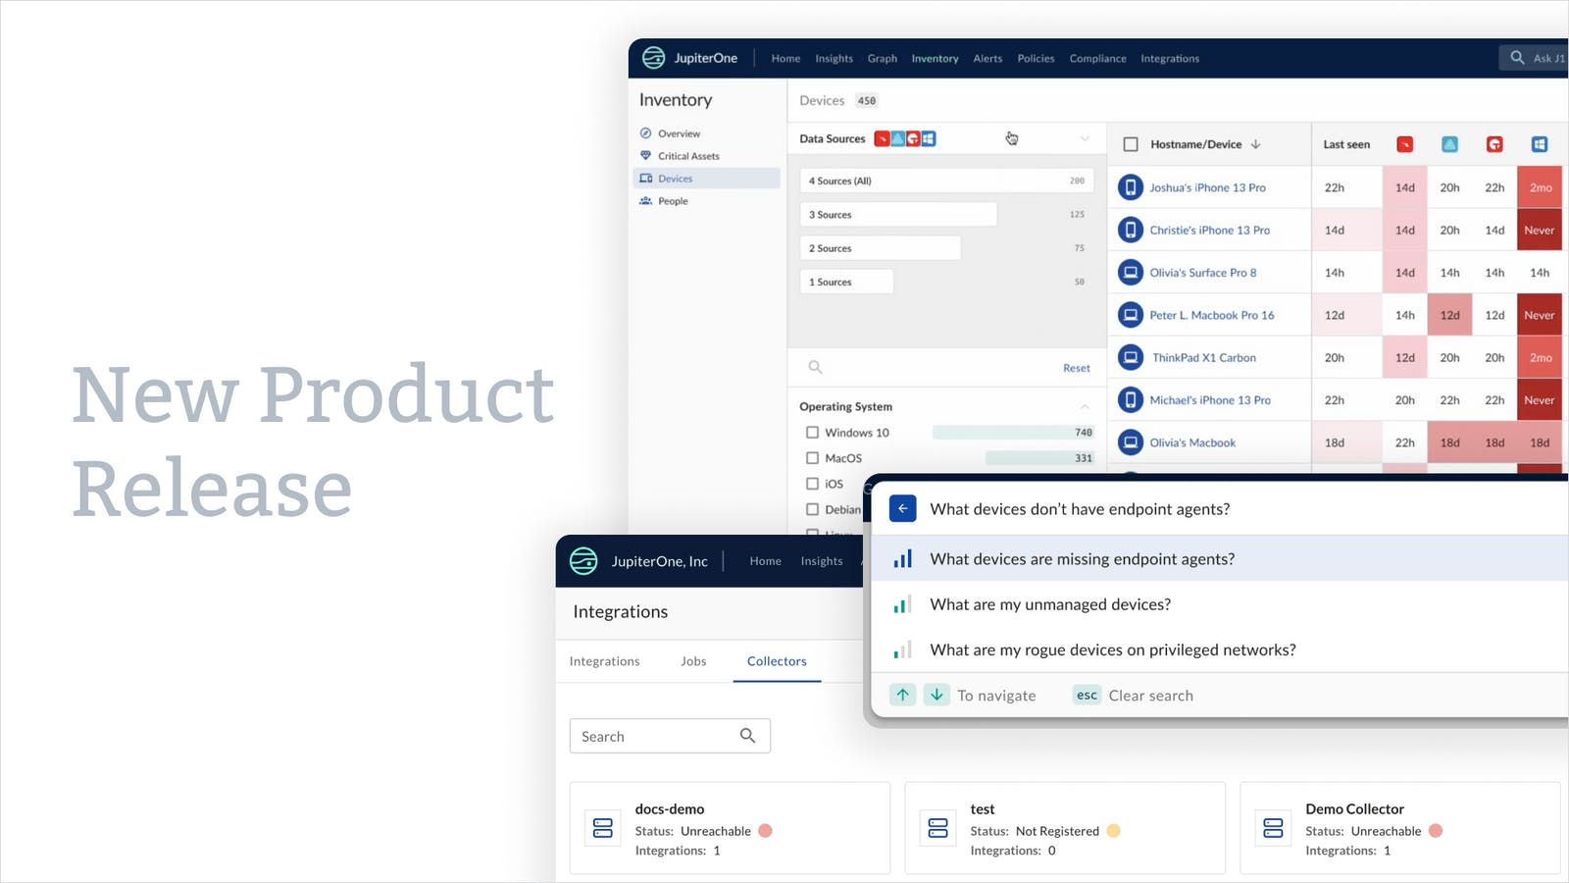
Task: Click the laptop icon beside Peter L. Macbook Pro 16
Action: (x=1131, y=315)
